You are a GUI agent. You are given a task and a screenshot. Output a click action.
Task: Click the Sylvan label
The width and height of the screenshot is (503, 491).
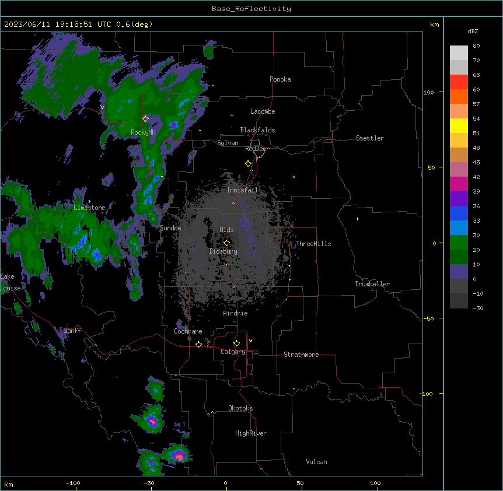[x=228, y=143]
